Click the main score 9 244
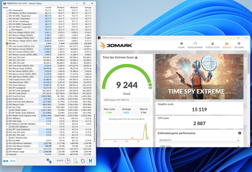Viewport: 252px width, 172px height. 127,85
